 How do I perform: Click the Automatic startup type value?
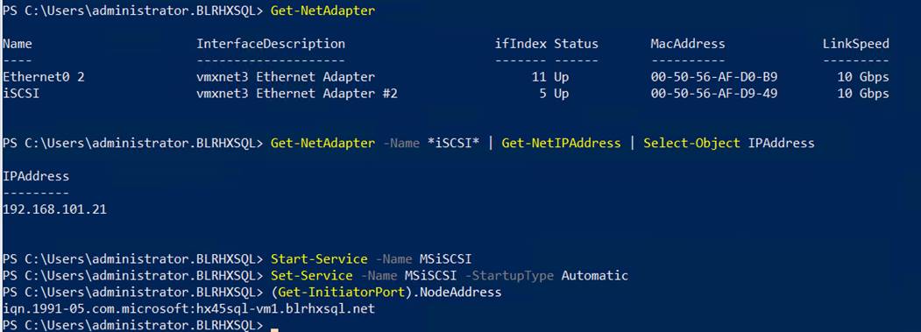595,276
